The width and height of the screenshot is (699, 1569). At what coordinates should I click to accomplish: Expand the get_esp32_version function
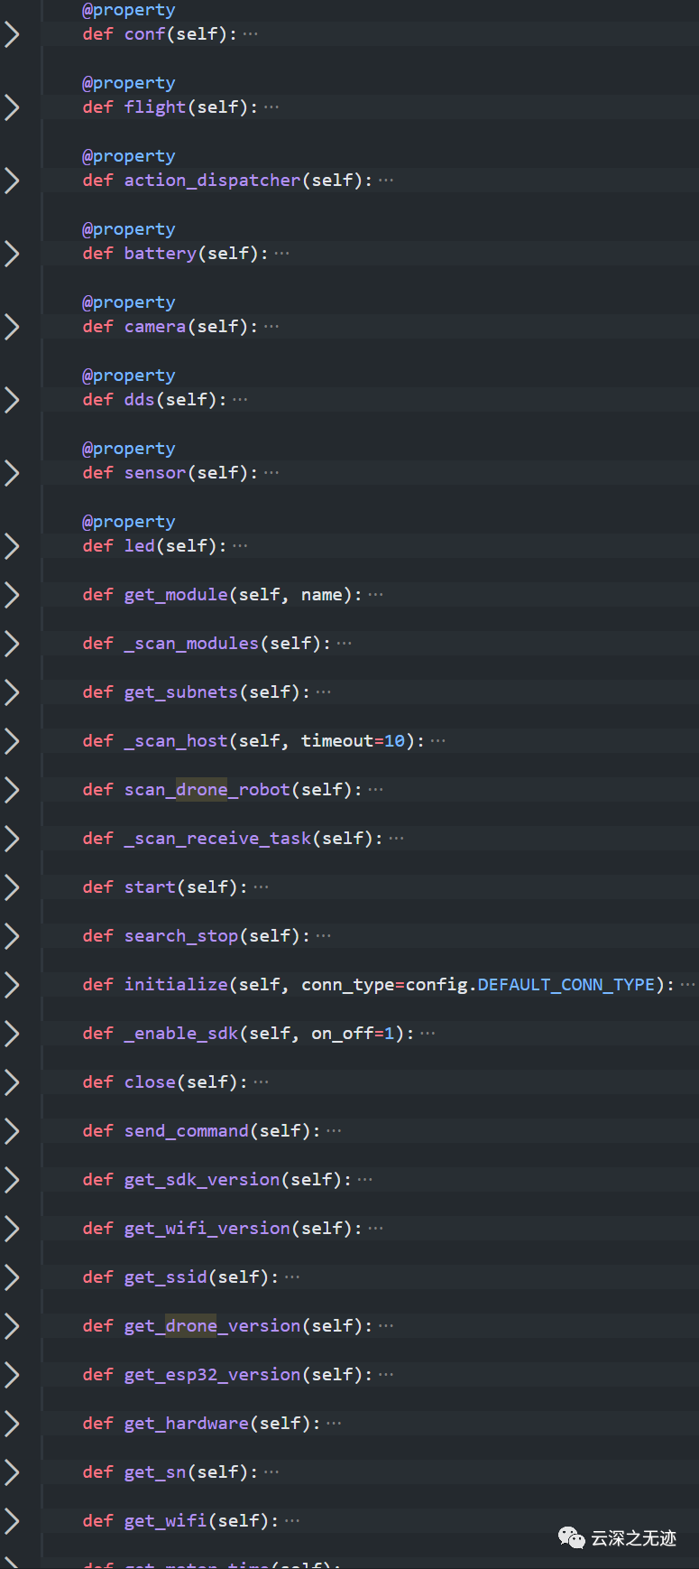(x=12, y=1375)
